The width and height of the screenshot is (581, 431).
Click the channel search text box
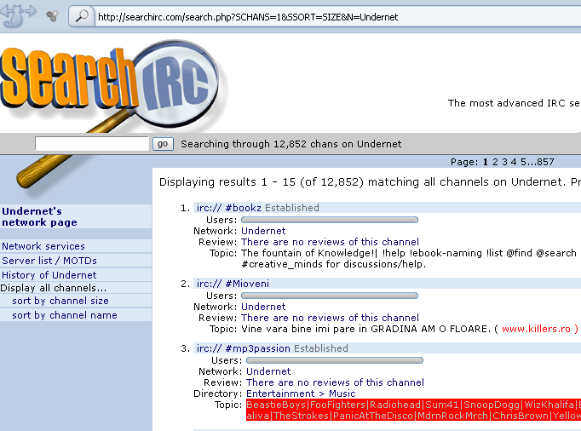point(92,143)
